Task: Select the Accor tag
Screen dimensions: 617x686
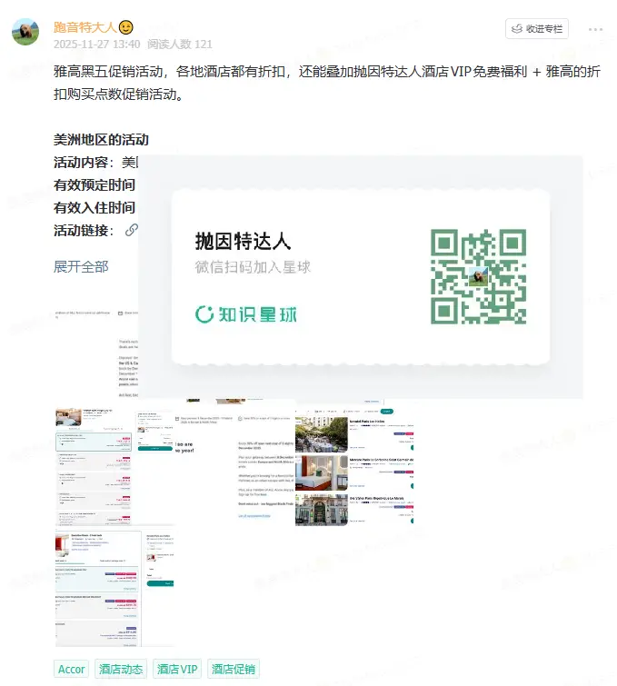Action: pyautogui.click(x=71, y=669)
